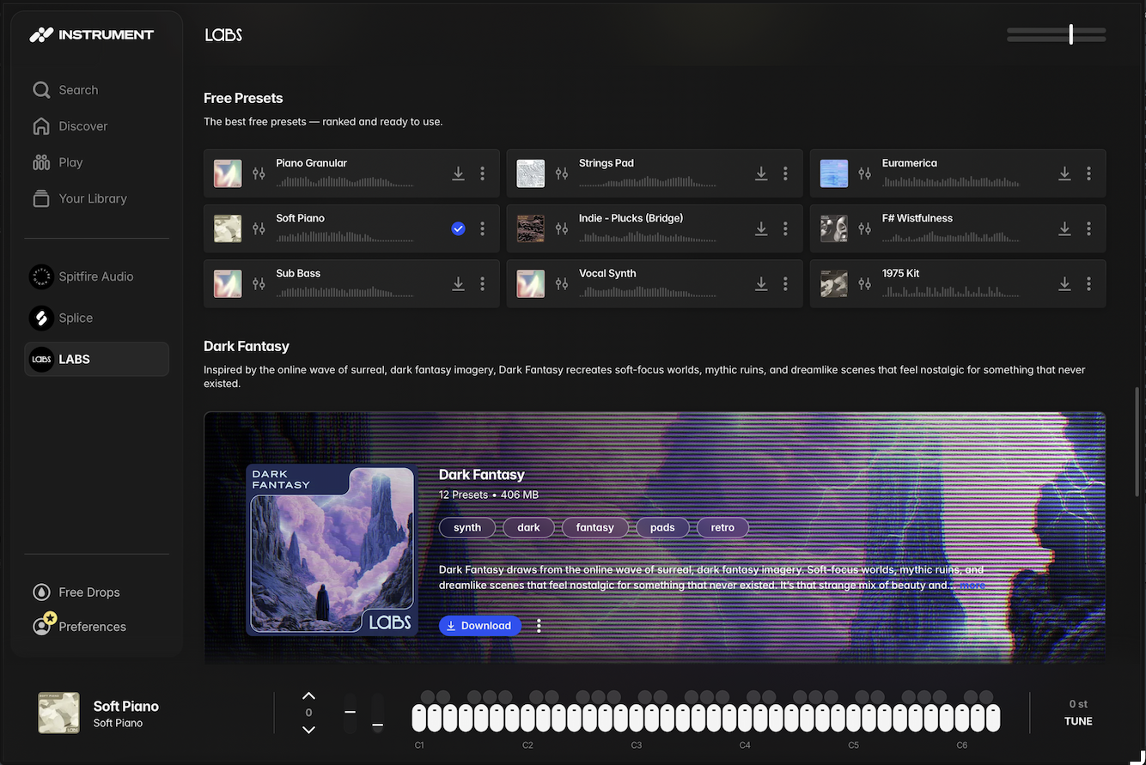Open 1975 Kit sliders settings icon
This screenshot has width=1146, height=765.
click(865, 283)
